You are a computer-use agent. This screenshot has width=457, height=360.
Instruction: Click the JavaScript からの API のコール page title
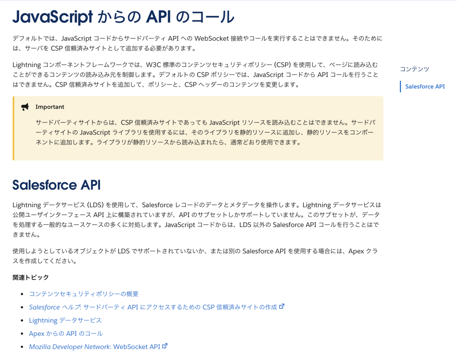point(123,16)
